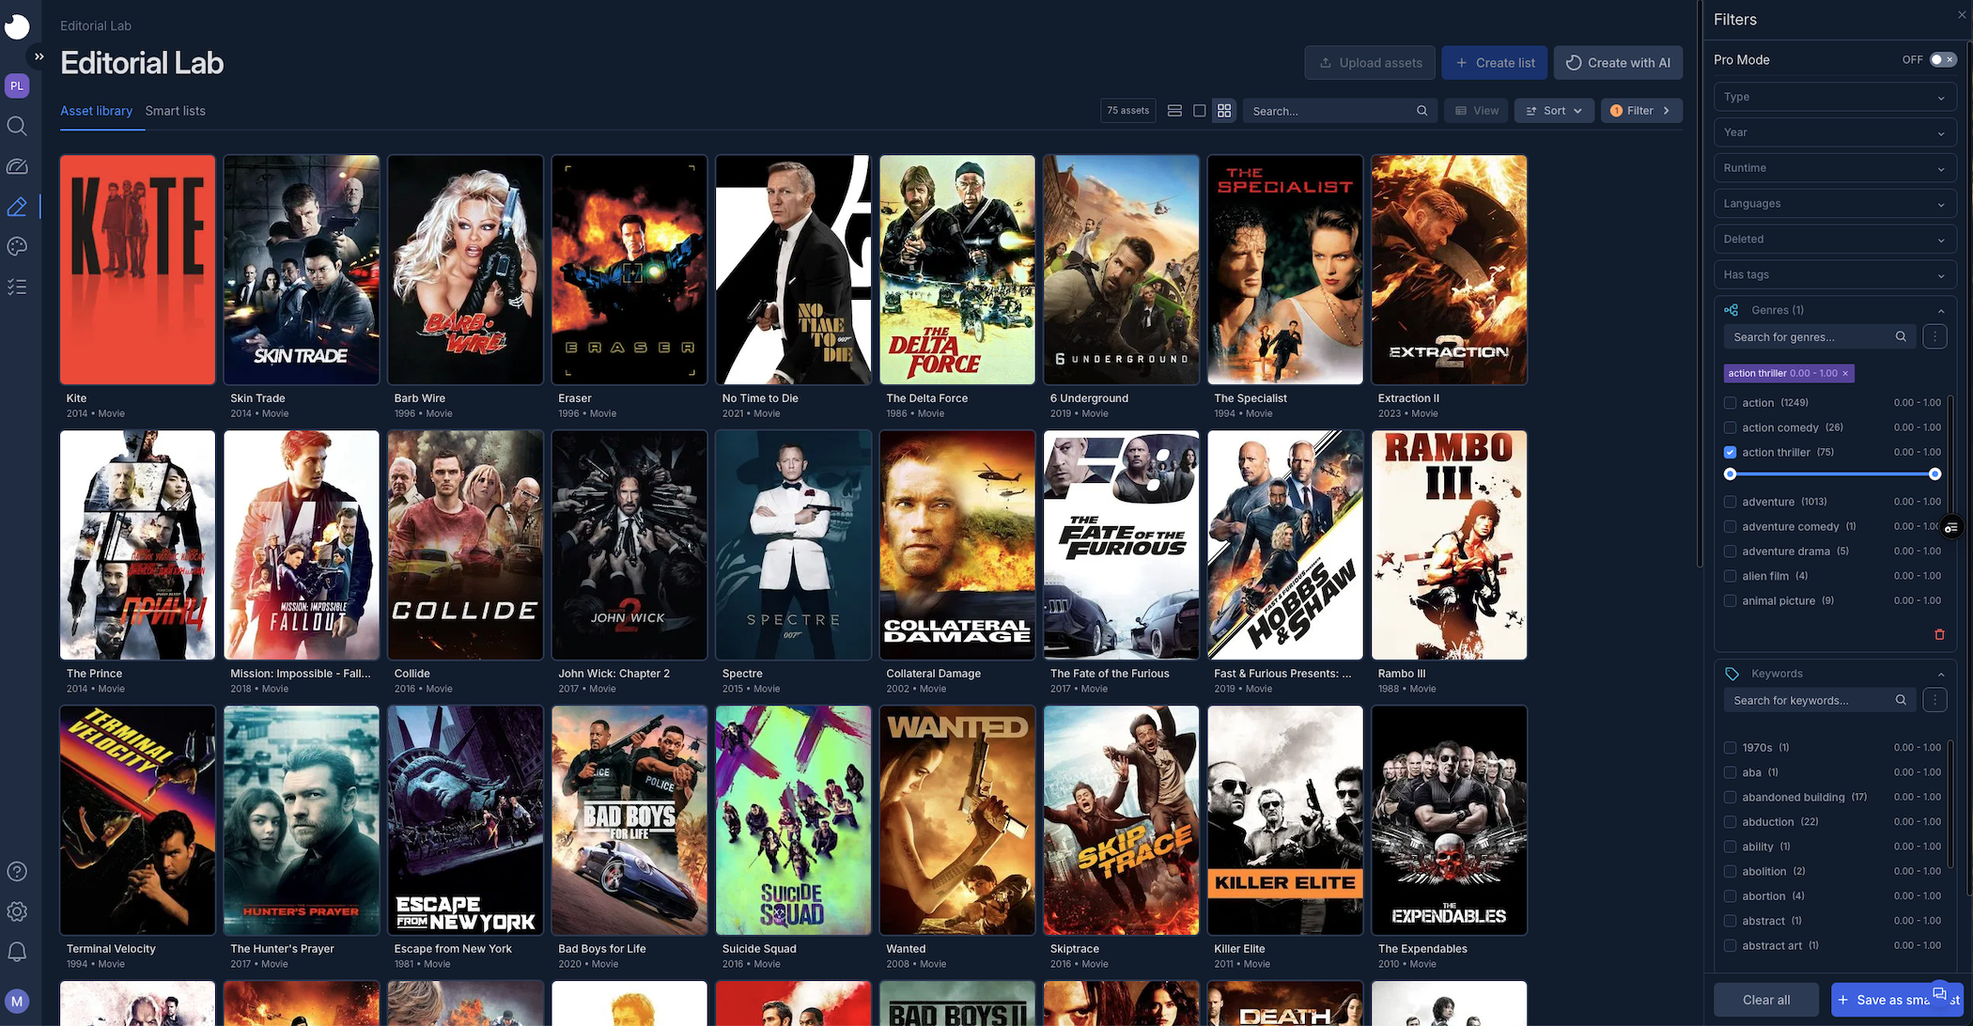This screenshot has height=1026, width=1973.
Task: Click Create with AI button
Action: coord(1618,63)
